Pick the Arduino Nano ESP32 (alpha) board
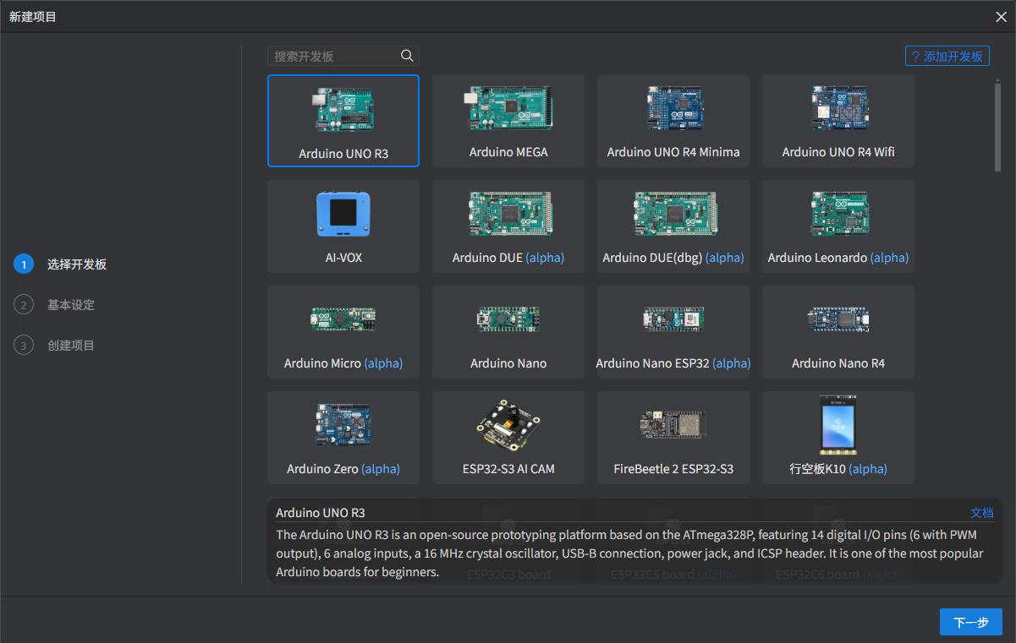The width and height of the screenshot is (1016, 643). [x=673, y=332]
